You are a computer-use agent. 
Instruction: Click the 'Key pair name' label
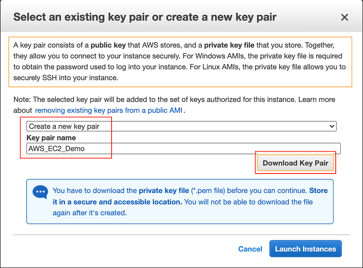pyautogui.click(x=51, y=138)
